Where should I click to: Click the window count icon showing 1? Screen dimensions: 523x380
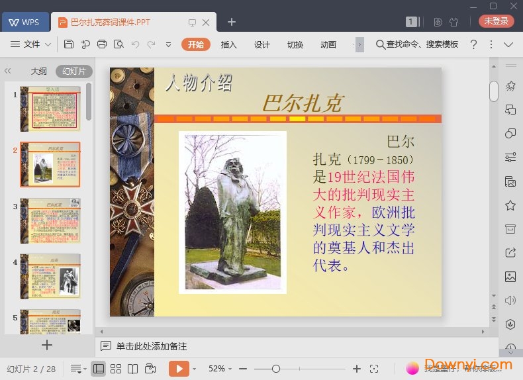[412, 22]
